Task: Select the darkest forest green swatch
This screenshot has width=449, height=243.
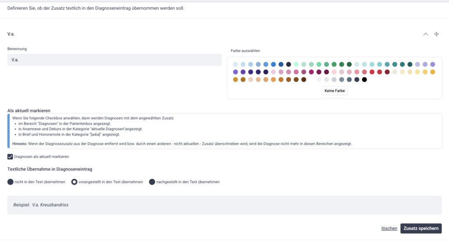Action: coord(349,64)
